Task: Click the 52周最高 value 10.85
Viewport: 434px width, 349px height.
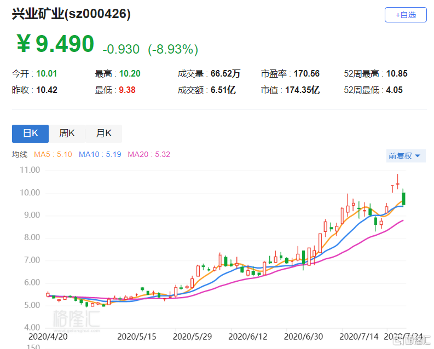Action: click(x=397, y=73)
